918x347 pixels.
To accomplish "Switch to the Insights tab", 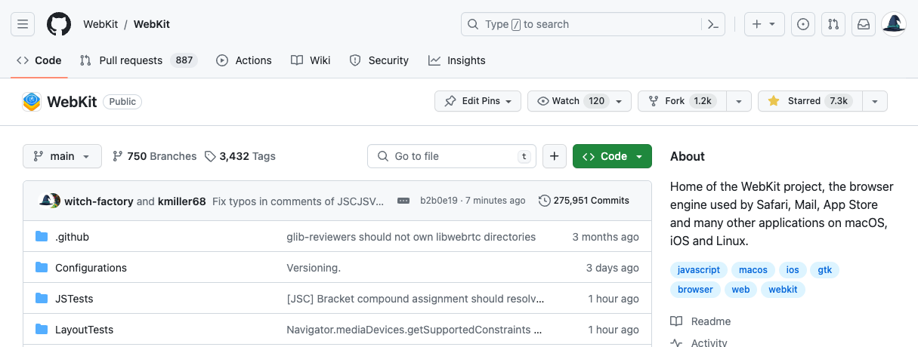I will coord(457,60).
